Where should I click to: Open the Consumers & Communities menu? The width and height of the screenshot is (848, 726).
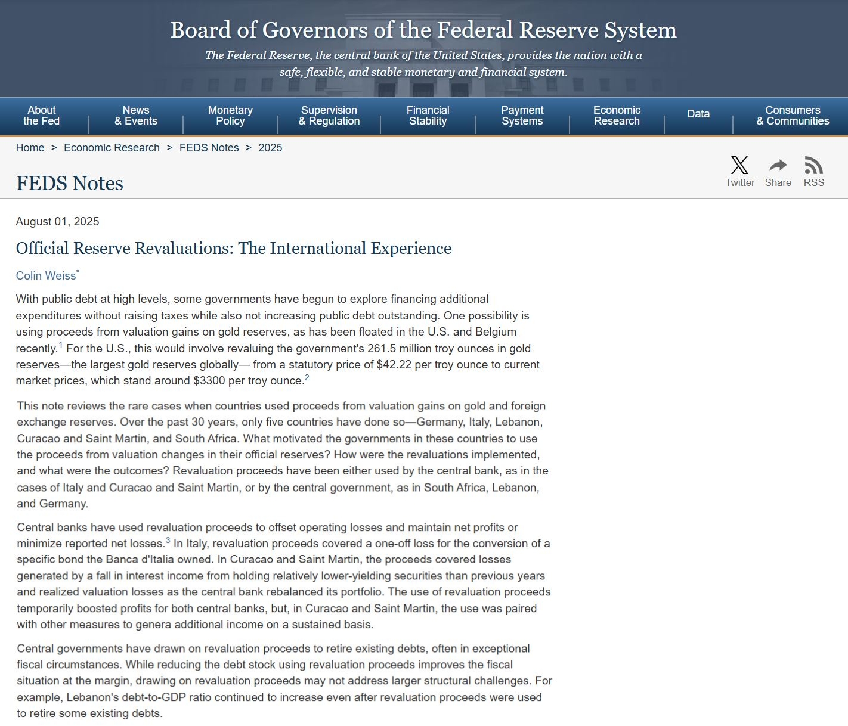point(793,116)
